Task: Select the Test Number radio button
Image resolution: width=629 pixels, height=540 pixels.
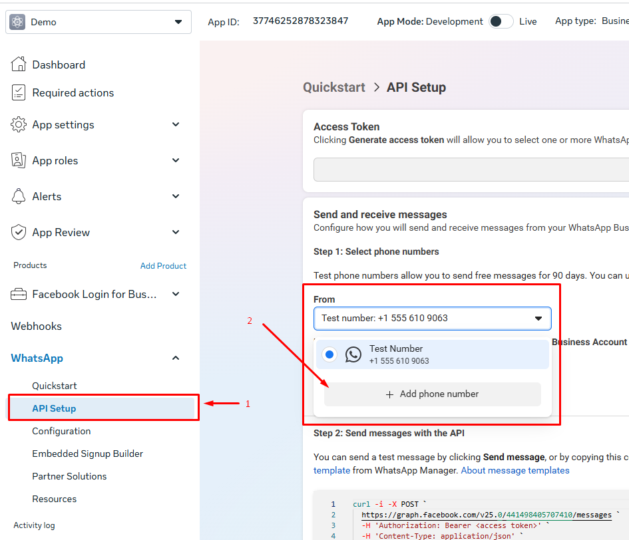Action: tap(329, 354)
